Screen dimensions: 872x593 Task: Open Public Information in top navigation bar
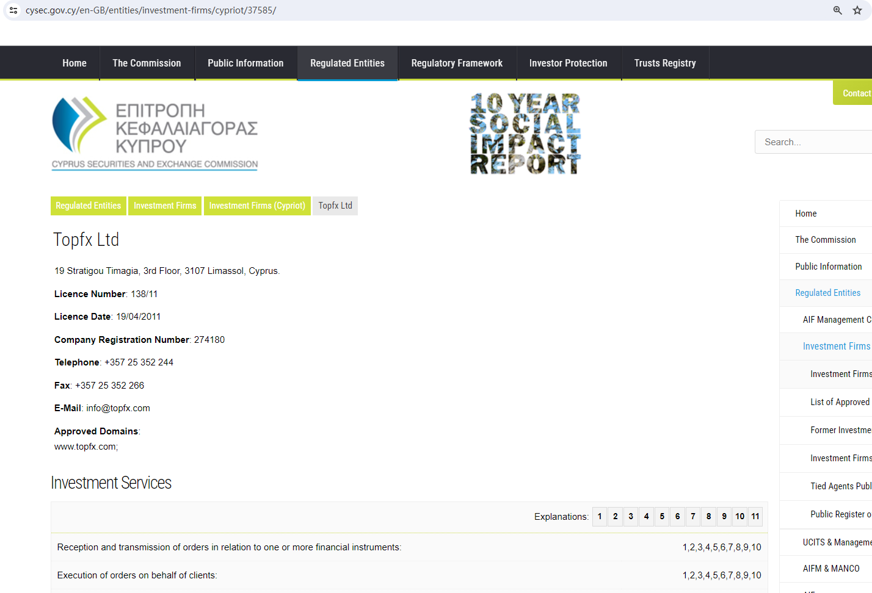[x=245, y=63]
